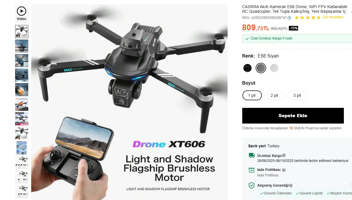Select the 2 pil size option

coord(274,95)
